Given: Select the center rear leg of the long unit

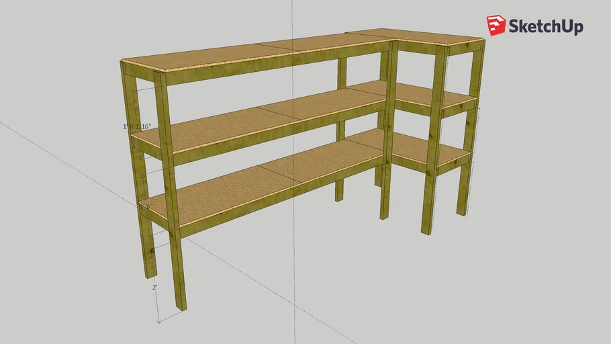Looking at the screenshot, I should [341, 134].
